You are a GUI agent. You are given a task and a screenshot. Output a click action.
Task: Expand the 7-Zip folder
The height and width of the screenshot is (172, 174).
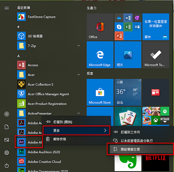[x=78, y=46]
